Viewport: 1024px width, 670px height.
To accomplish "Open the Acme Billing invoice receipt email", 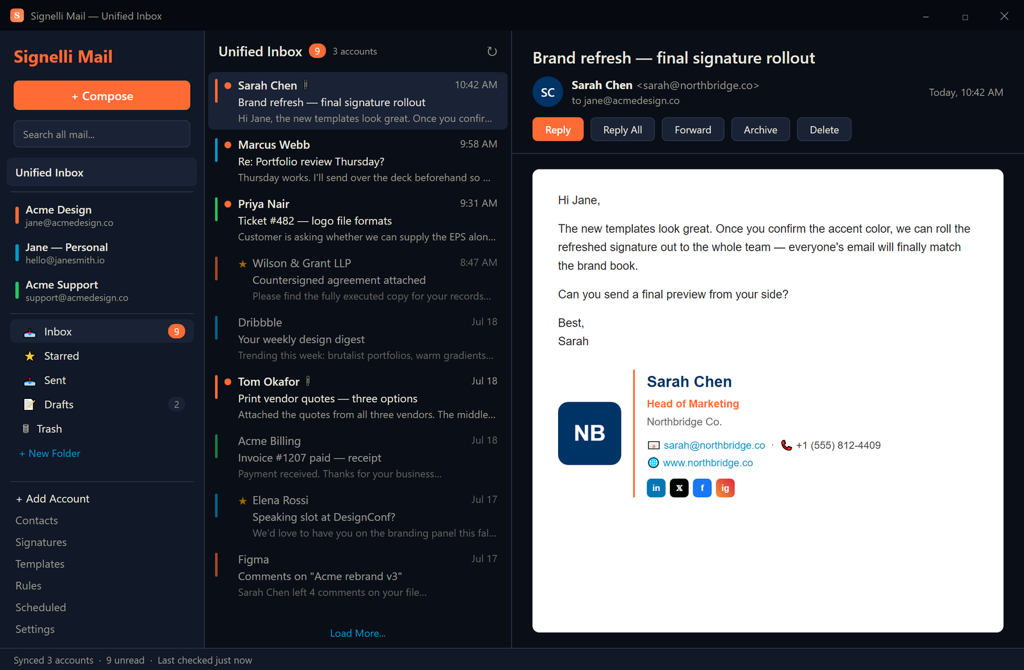I will (358, 457).
